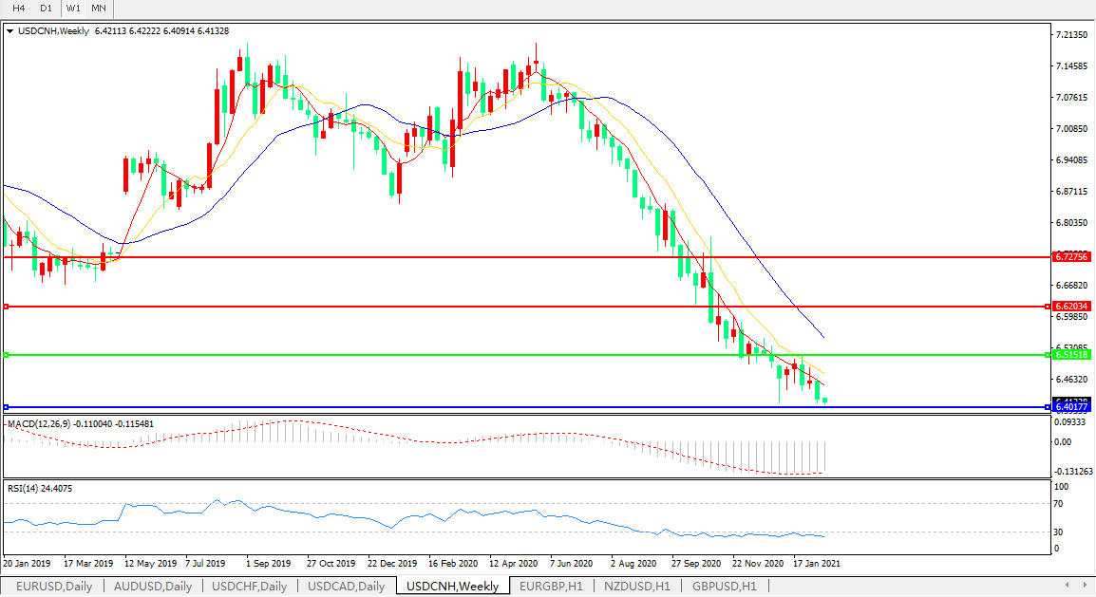Click the red 6.72756 price label
The image size is (1096, 597).
tap(1071, 257)
